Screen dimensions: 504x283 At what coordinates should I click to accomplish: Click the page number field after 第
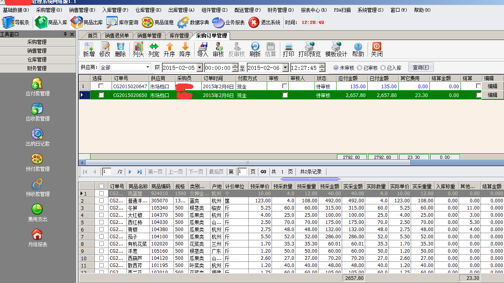[x=242, y=172]
